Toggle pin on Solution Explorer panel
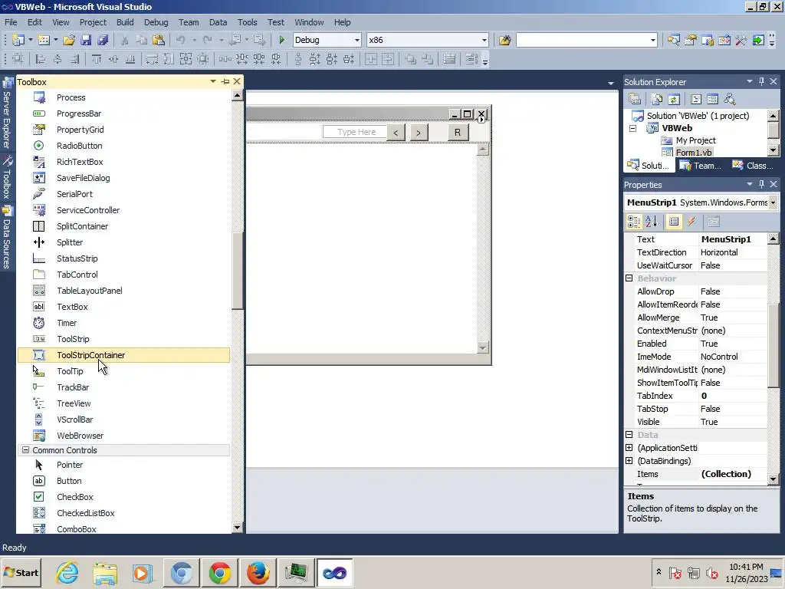 click(x=761, y=81)
